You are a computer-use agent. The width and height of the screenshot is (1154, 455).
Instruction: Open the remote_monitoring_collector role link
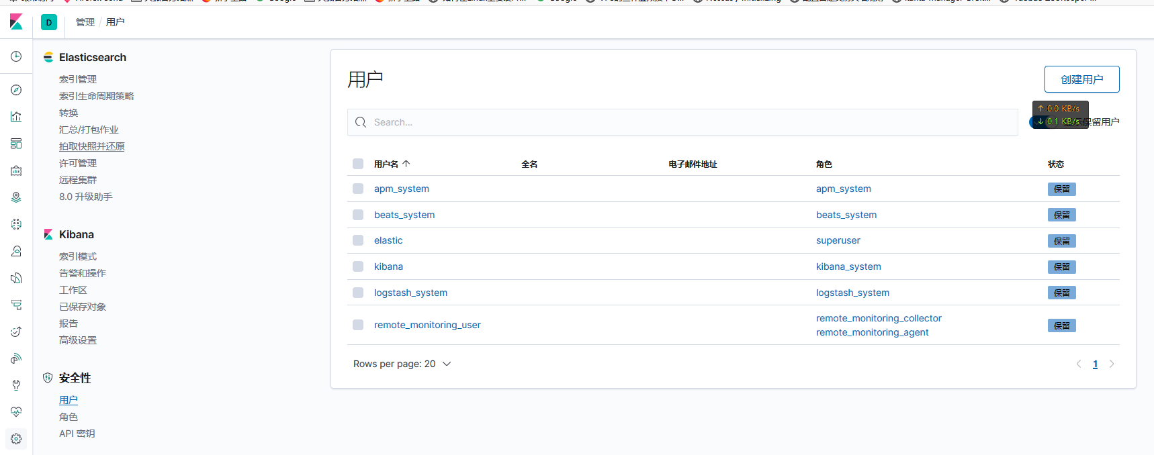[879, 318]
